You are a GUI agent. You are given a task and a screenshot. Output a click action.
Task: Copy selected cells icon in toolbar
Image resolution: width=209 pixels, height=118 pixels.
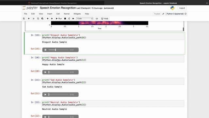tap(38, 19)
